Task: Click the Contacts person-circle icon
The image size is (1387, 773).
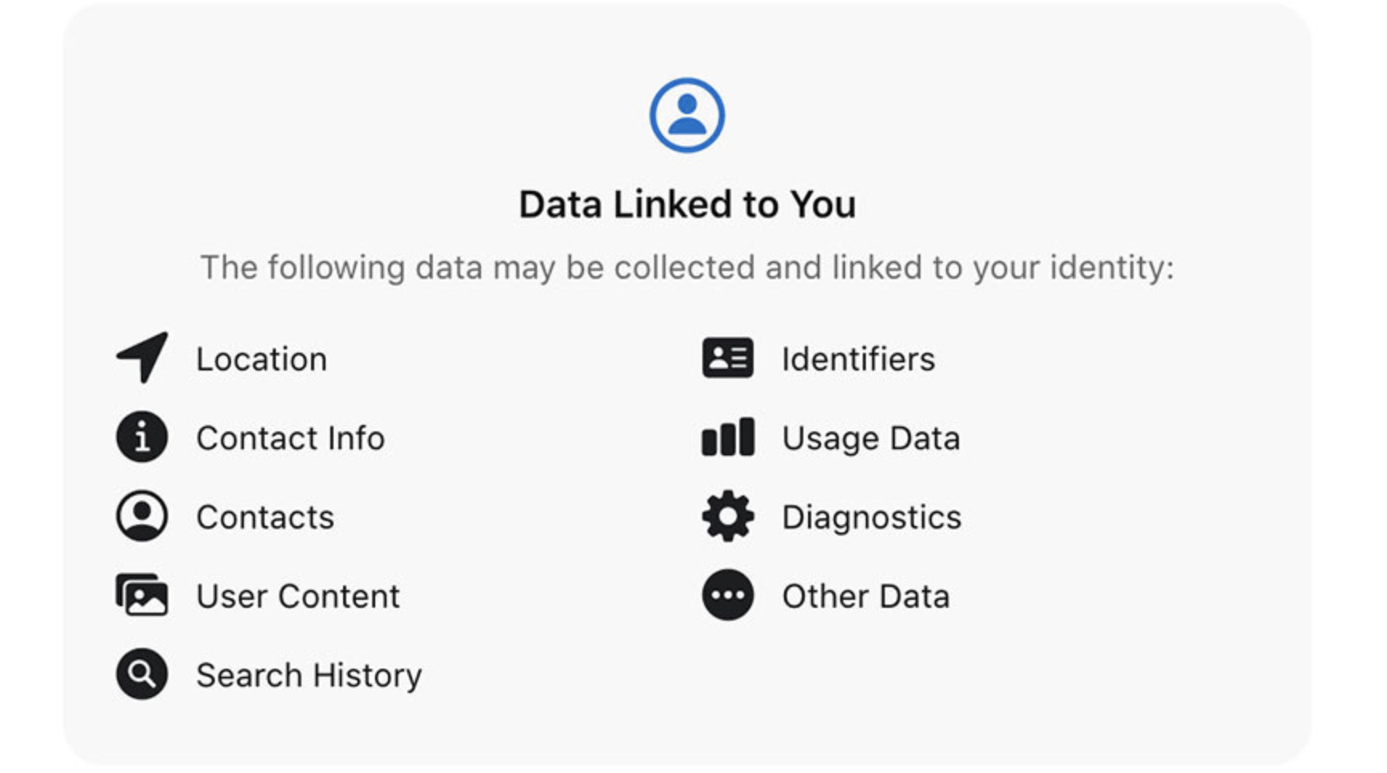Action: pos(142,516)
